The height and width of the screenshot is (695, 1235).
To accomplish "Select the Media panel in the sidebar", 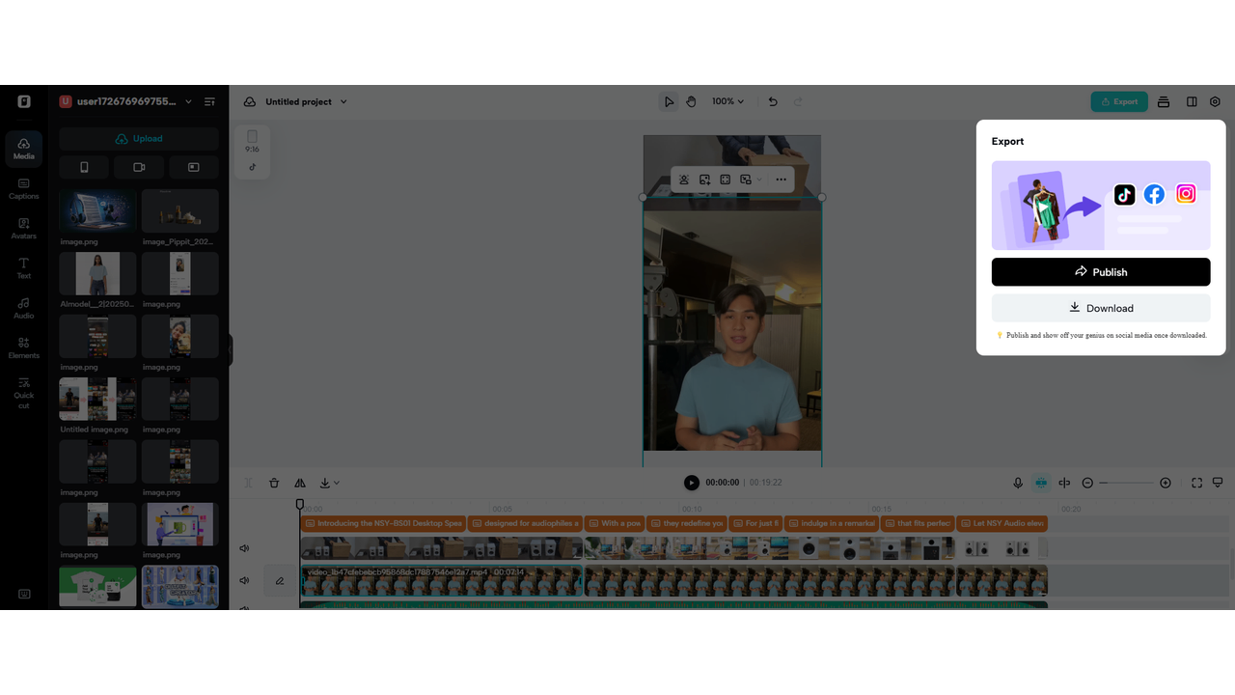I will pos(23,149).
